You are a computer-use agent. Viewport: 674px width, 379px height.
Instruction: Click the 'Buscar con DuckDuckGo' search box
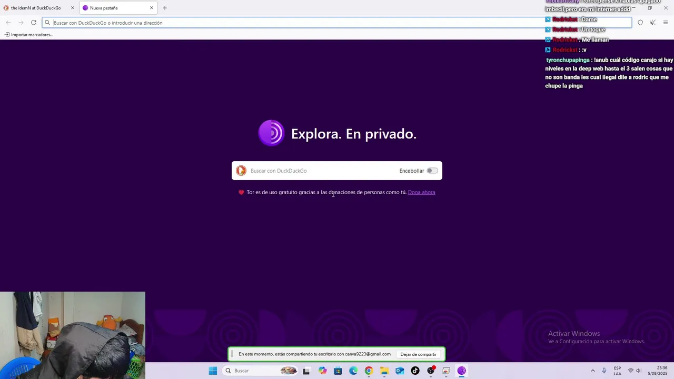337,171
